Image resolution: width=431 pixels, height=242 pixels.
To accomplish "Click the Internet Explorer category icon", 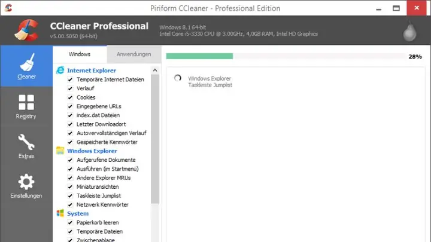I will pos(60,71).
